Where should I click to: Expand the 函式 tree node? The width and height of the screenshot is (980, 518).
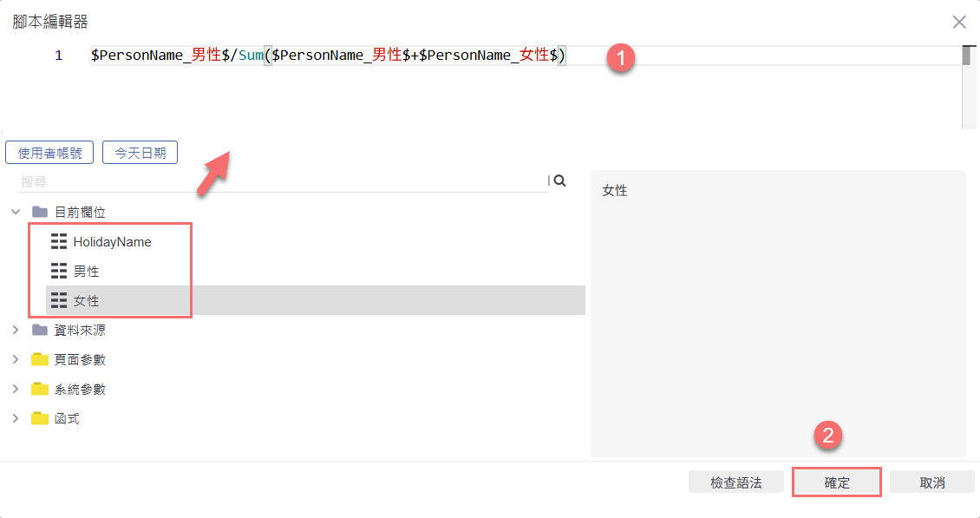pos(16,418)
